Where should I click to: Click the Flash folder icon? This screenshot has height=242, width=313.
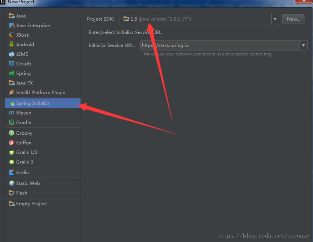[11, 193]
